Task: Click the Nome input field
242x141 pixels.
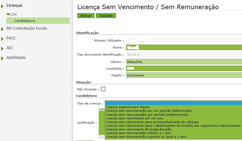Action: [x=183, y=48]
